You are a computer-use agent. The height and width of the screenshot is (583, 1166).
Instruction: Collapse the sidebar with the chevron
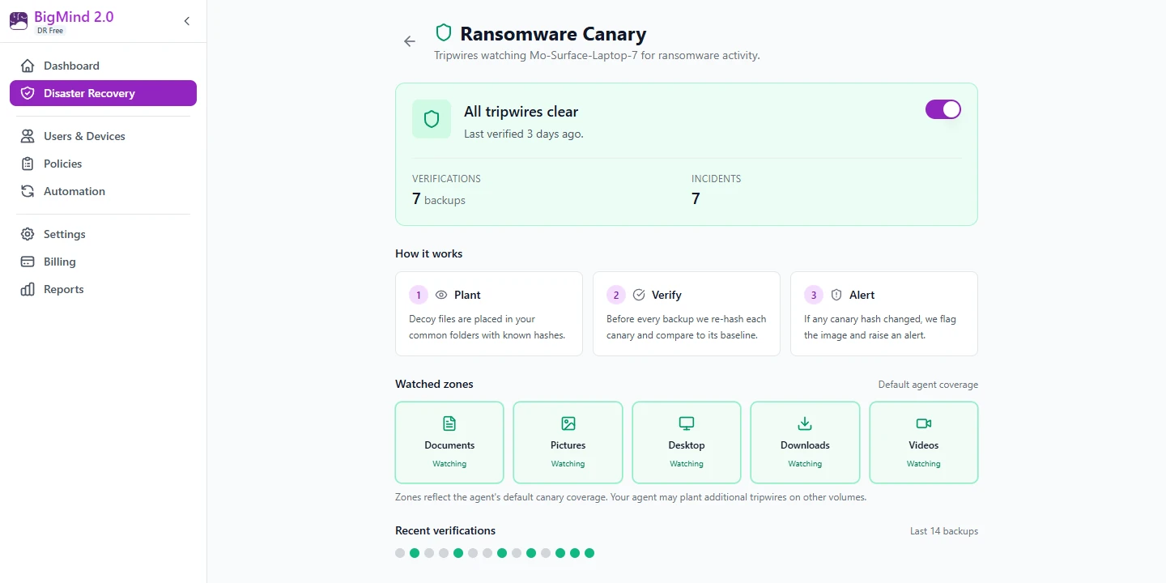(x=187, y=21)
